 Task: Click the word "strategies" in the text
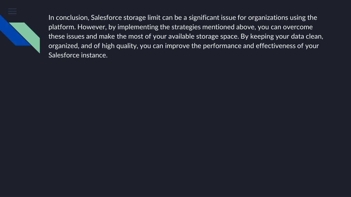tap(186, 27)
